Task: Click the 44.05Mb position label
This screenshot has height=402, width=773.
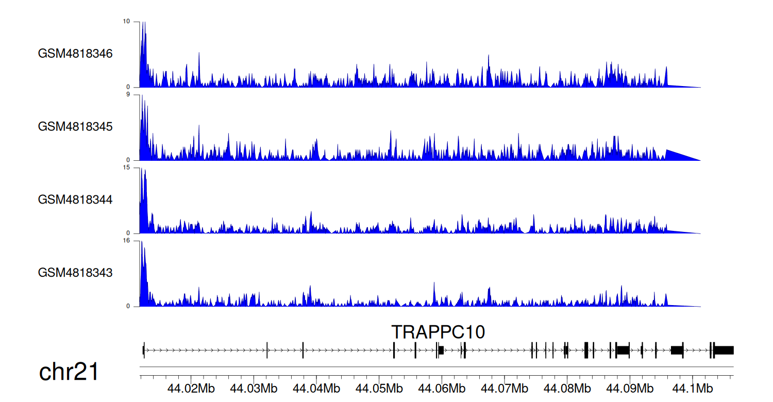Action: point(379,388)
